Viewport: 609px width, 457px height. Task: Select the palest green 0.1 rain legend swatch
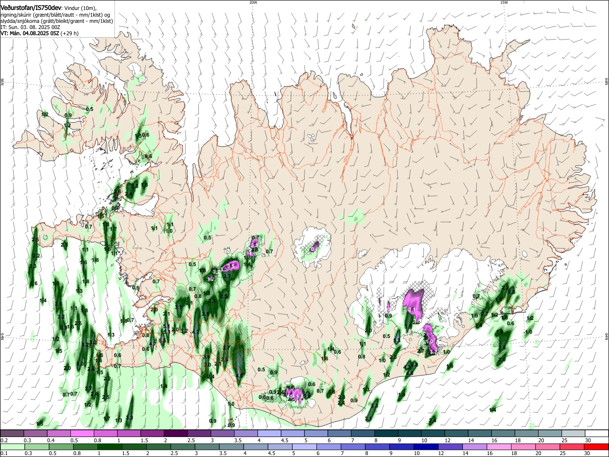coord(12,447)
